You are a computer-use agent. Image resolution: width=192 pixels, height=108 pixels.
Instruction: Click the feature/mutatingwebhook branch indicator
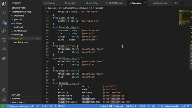click(21, 106)
